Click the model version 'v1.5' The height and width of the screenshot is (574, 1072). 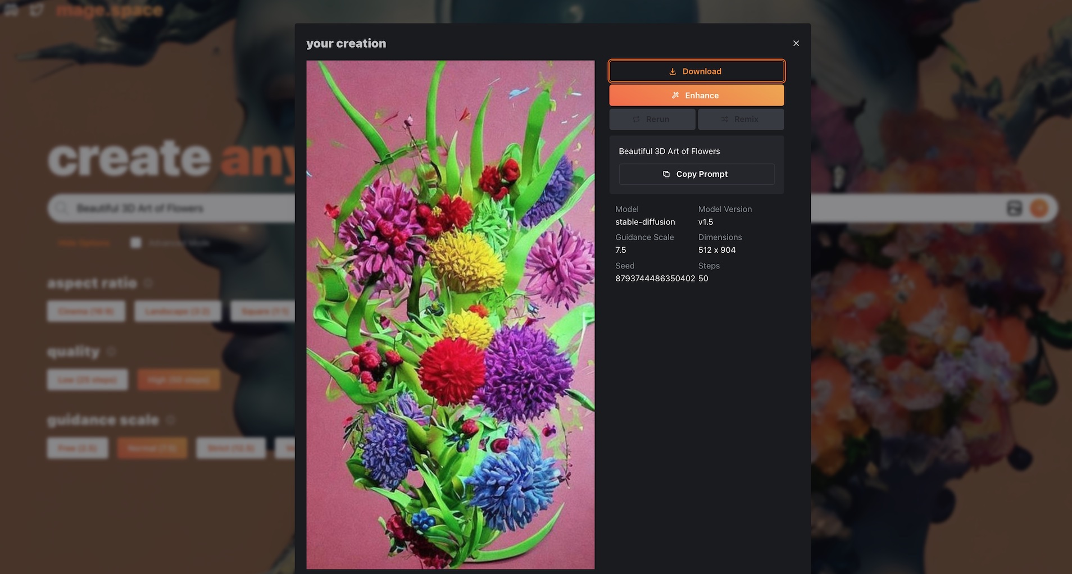(x=706, y=222)
